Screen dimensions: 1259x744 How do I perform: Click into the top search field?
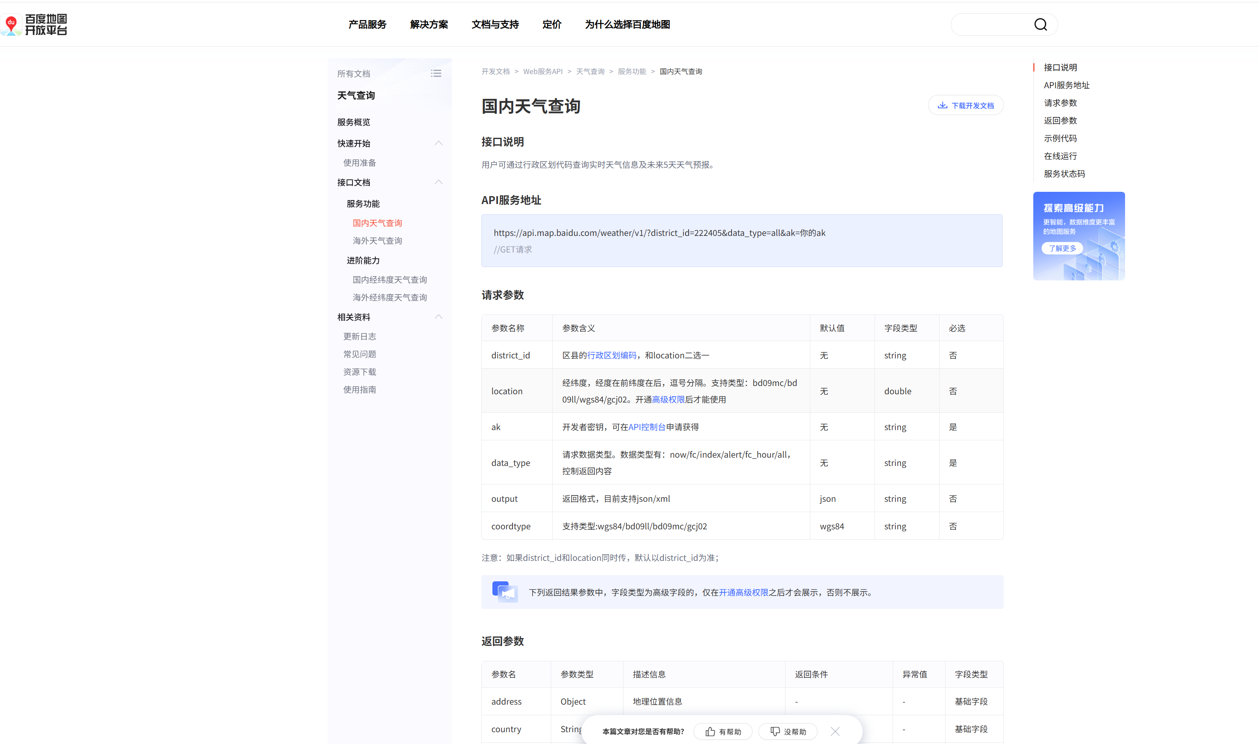(x=990, y=24)
